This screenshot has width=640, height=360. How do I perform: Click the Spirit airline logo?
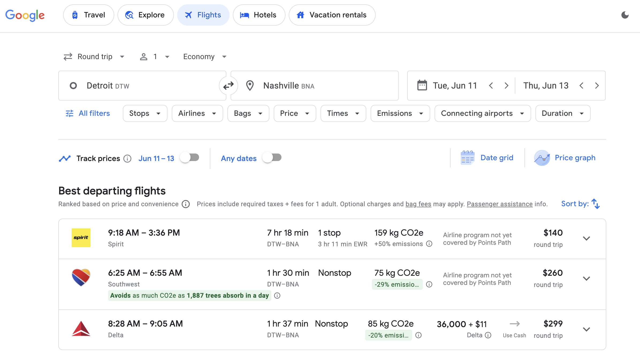pos(81,238)
